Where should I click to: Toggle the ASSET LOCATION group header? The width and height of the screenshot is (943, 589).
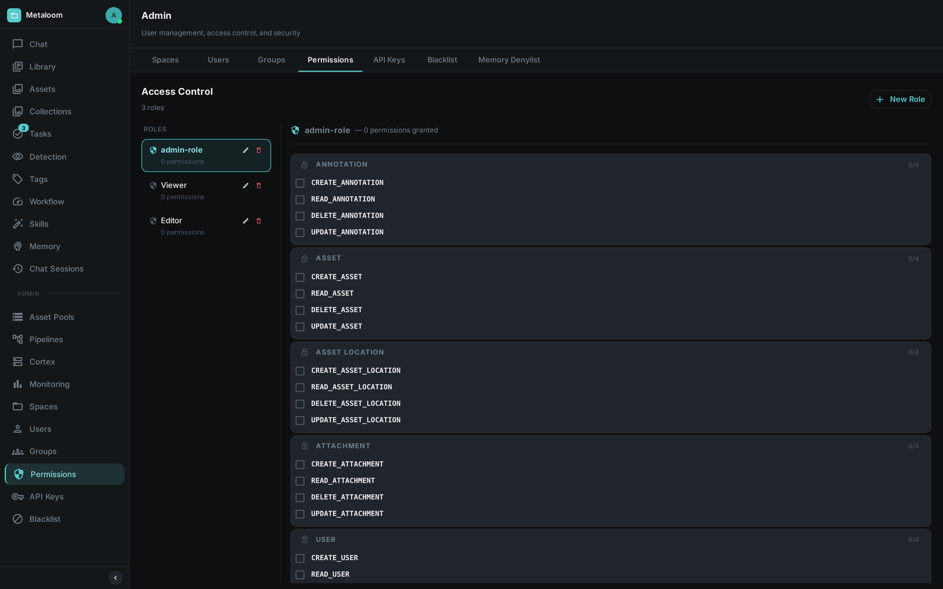click(611, 352)
